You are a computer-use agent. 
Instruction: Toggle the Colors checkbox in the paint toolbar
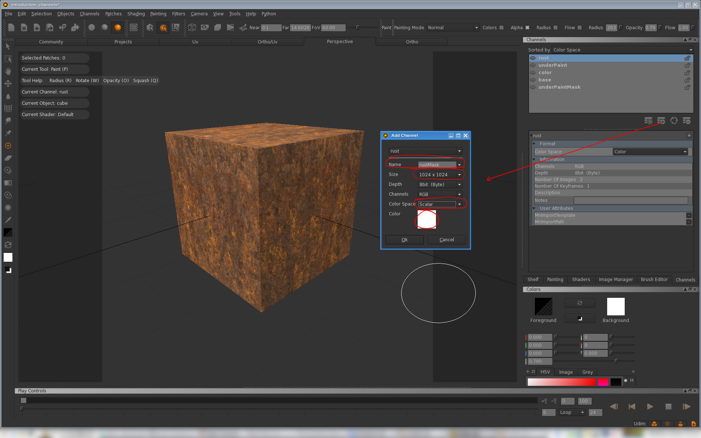(x=502, y=28)
